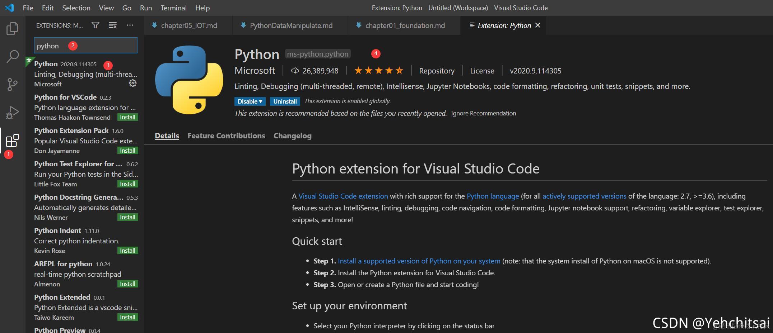
Task: Open the Repository link
Action: 437,71
